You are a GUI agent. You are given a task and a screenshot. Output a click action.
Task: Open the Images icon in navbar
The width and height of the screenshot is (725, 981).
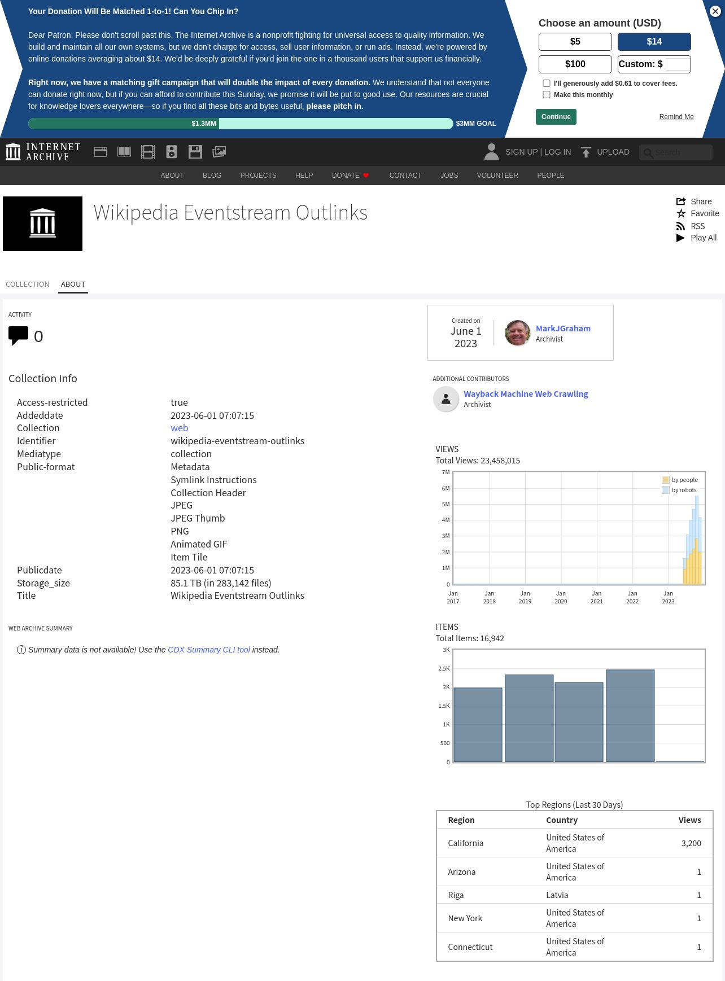[219, 152]
